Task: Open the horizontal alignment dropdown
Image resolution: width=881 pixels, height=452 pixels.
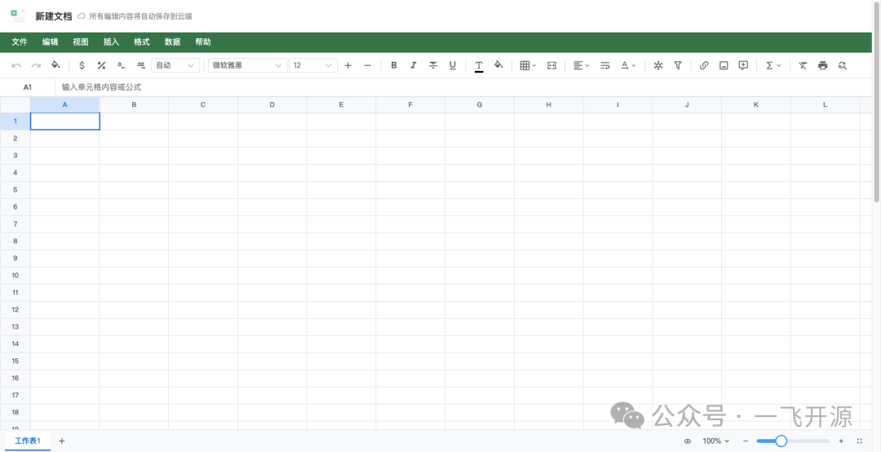Action: pos(581,65)
